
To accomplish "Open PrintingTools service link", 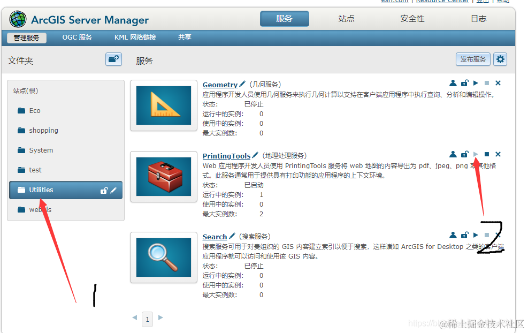I will (x=226, y=156).
